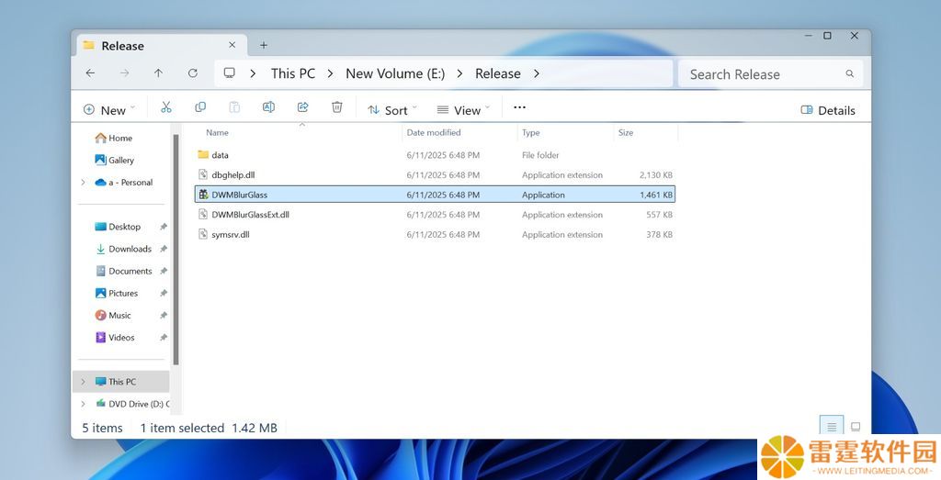
Task: Unpin Desktop from Quick access
Action: coord(163,227)
